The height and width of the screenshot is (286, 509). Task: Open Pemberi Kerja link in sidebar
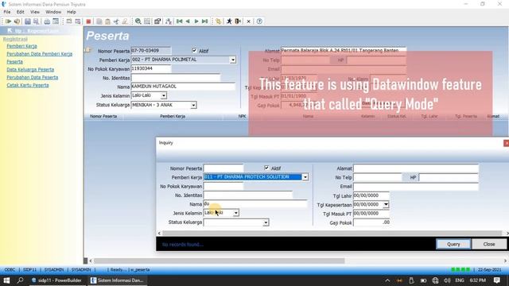tap(21, 46)
